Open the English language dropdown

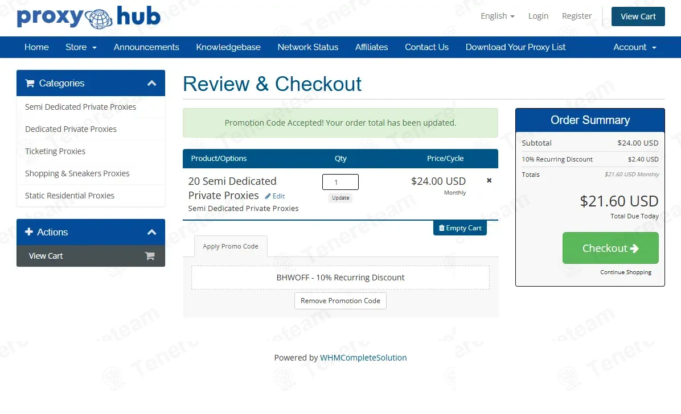point(497,16)
